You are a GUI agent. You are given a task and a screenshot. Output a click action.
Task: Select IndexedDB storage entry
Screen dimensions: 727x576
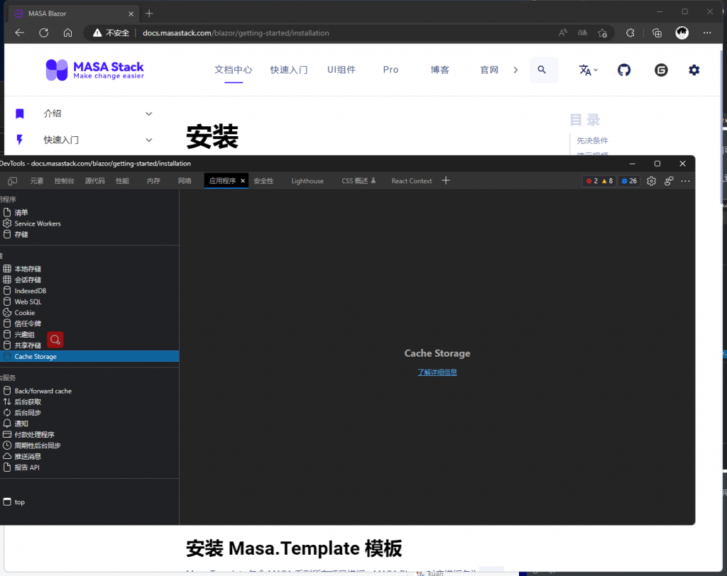[30, 291]
